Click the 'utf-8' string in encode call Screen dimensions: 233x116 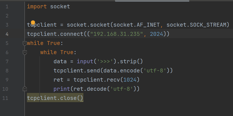(156, 70)
